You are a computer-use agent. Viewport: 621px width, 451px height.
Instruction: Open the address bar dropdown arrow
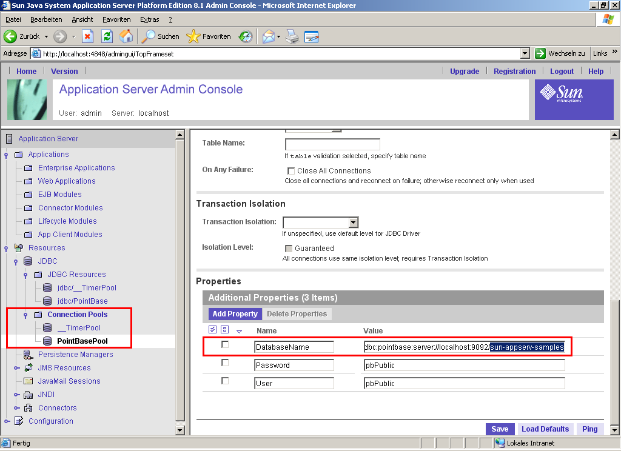coord(525,53)
